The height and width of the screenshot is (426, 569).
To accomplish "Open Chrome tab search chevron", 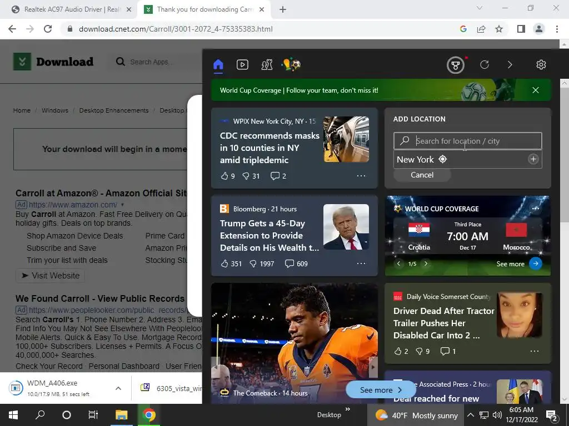I will click(480, 8).
